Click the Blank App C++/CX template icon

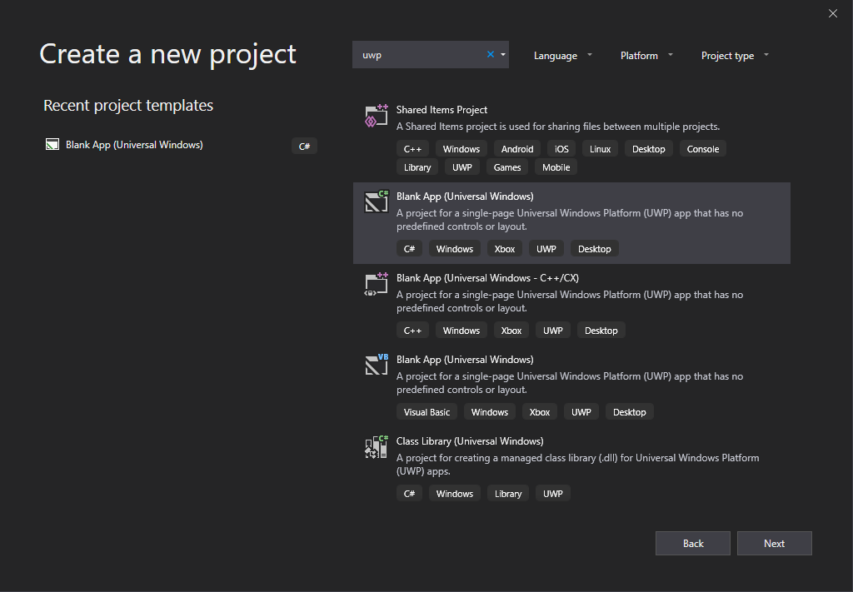coord(376,283)
